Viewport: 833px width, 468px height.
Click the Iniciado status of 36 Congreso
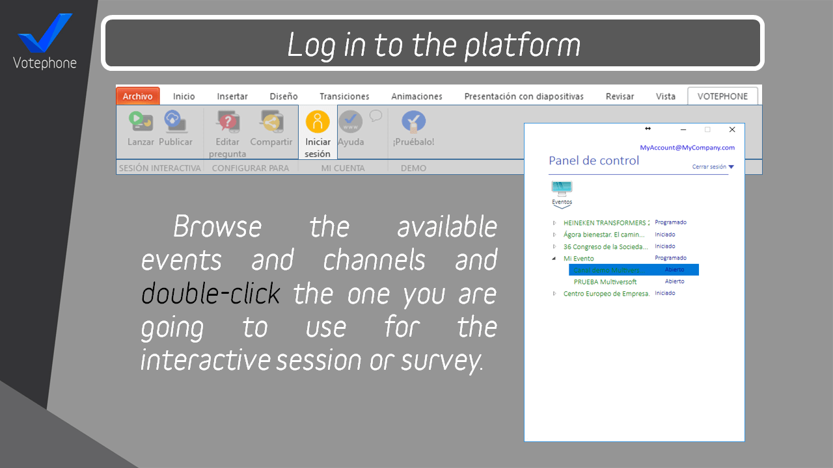click(665, 246)
